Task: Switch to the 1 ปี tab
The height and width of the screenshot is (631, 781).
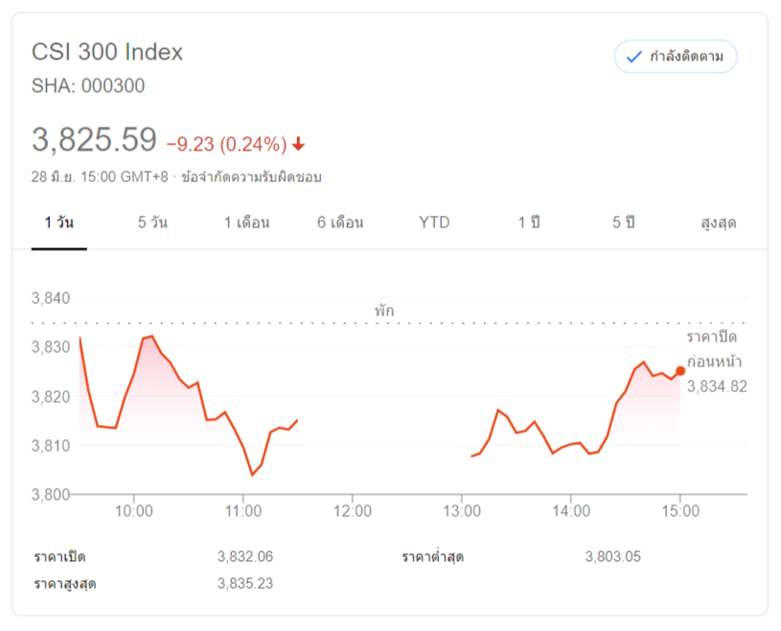Action: pos(528,222)
